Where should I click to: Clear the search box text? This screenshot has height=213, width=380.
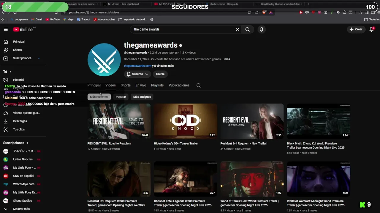pyautogui.click(x=237, y=29)
